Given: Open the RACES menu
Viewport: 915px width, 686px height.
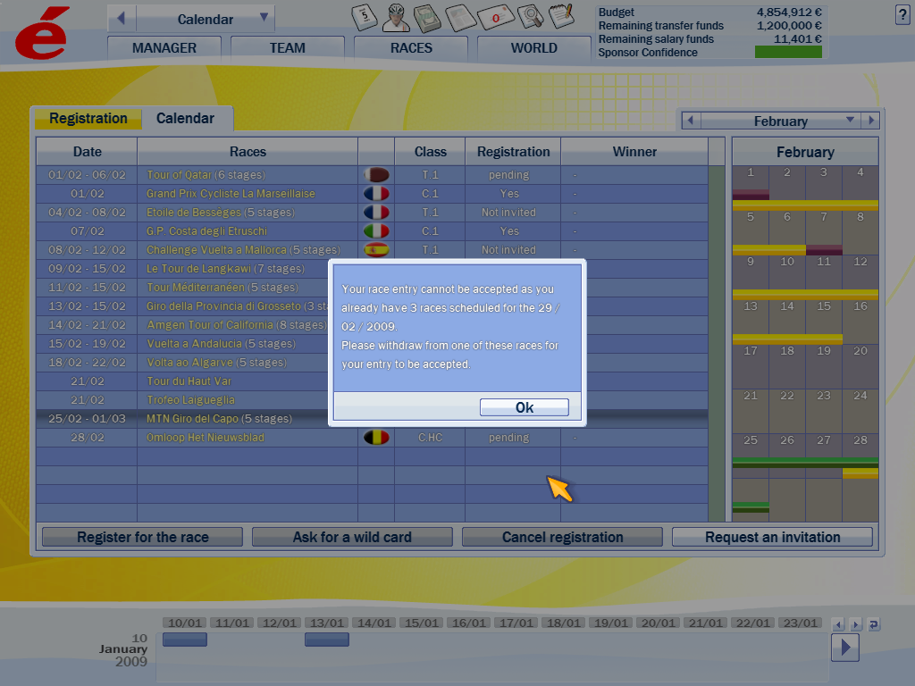Looking at the screenshot, I should [411, 48].
